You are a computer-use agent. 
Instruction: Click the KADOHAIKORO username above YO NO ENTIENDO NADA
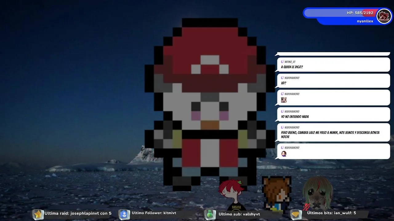pos(292,111)
